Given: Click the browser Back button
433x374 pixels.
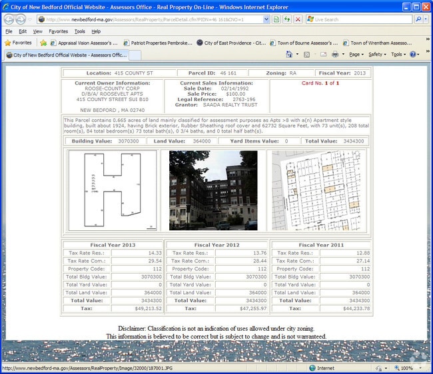Looking at the screenshot, I should [9, 19].
